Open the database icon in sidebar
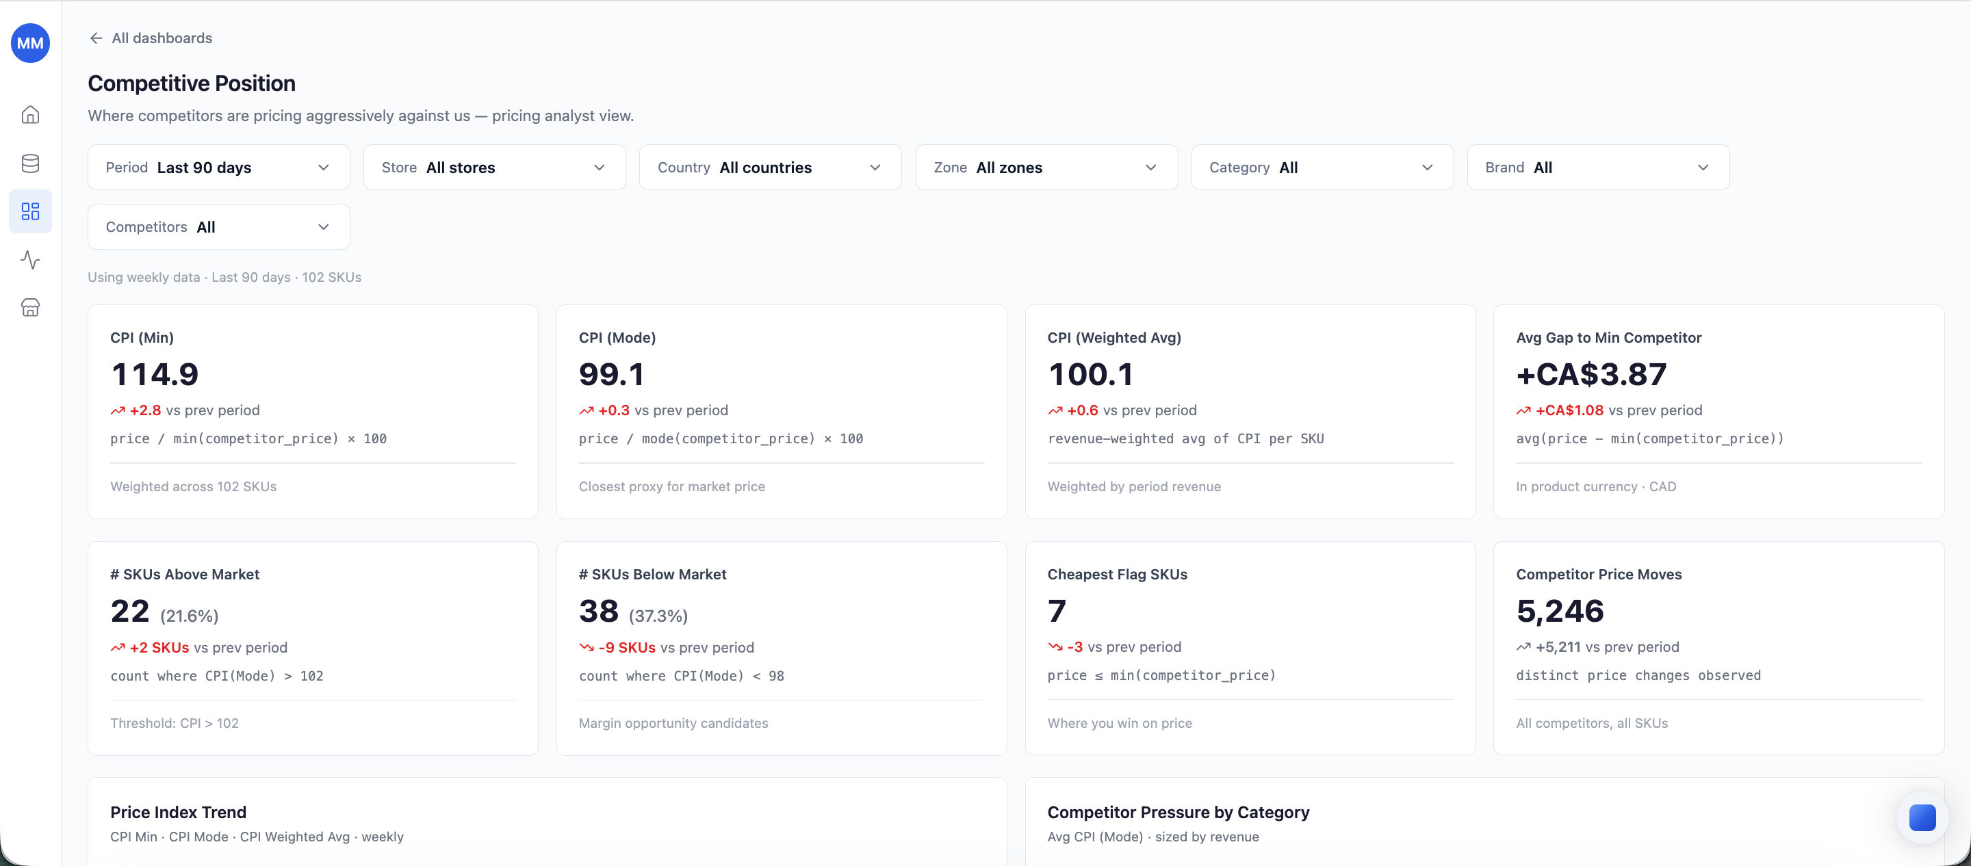Viewport: 1971px width, 866px height. [30, 163]
